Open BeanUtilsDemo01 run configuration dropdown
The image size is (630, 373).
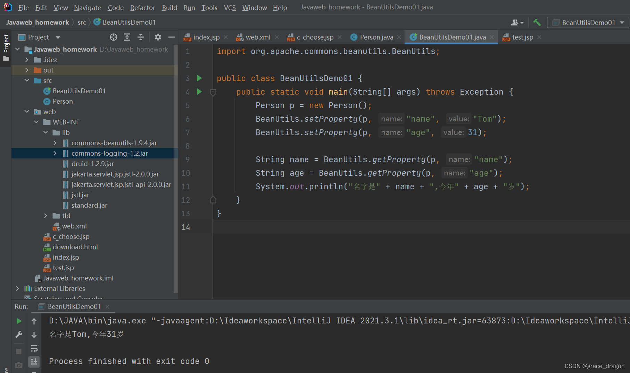(x=588, y=23)
